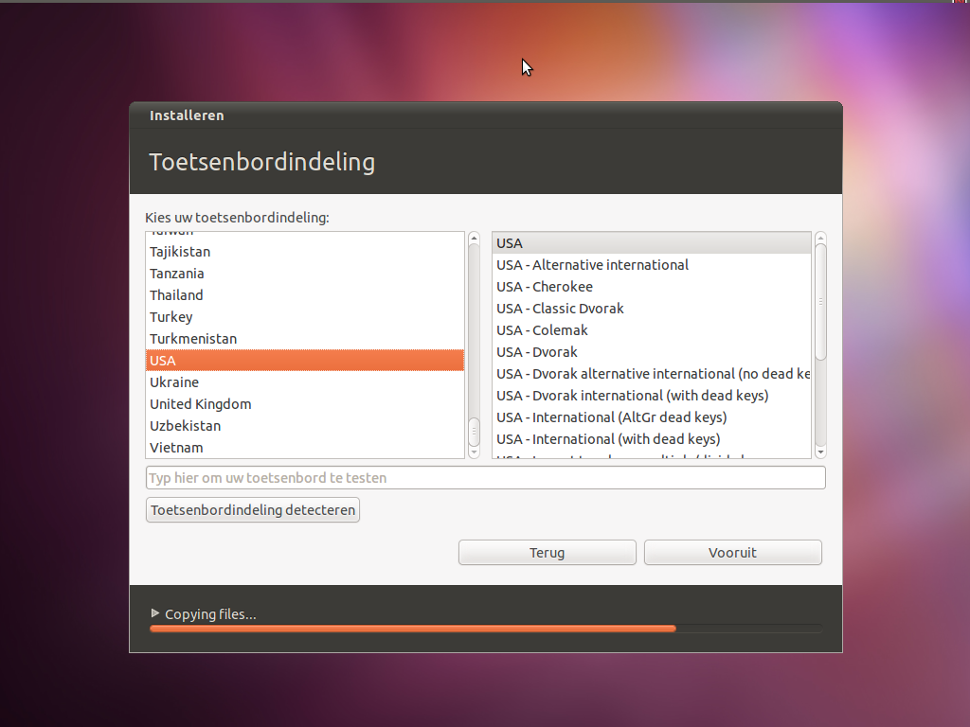
Task: Select Vietnam in the country list
Action: [x=305, y=448]
